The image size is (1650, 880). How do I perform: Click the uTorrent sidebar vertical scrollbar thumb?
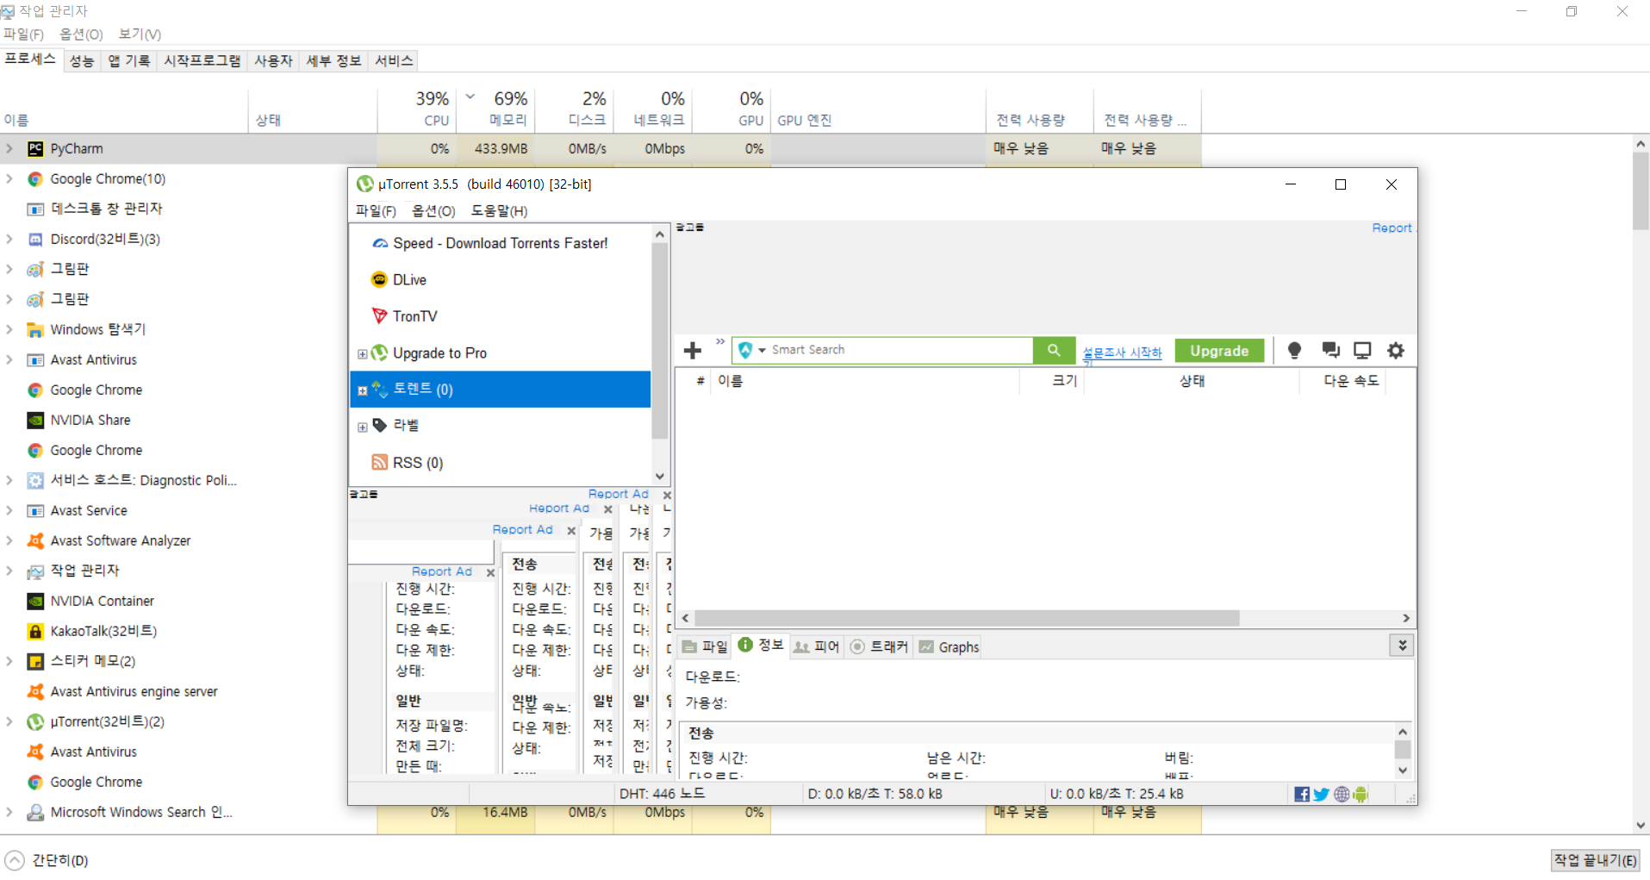tap(659, 340)
